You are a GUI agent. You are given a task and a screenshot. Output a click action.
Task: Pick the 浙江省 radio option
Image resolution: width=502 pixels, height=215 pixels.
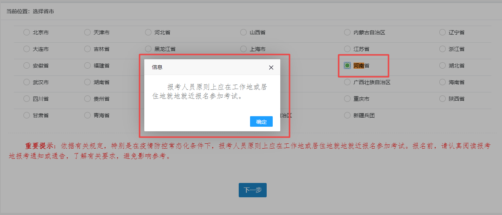(x=442, y=49)
